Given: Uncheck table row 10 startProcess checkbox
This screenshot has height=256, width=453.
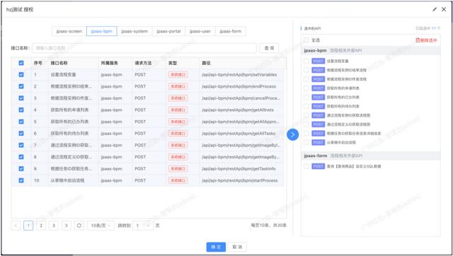Looking at the screenshot, I should (x=21, y=180).
